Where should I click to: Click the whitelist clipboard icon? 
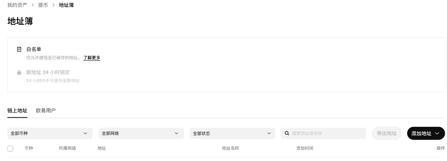[x=19, y=49]
